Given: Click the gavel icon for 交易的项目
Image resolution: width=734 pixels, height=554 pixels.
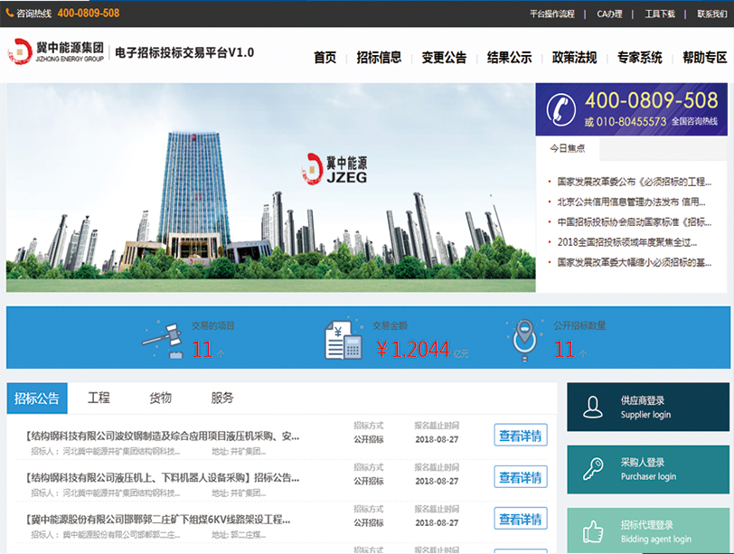Looking at the screenshot, I should pyautogui.click(x=163, y=341).
